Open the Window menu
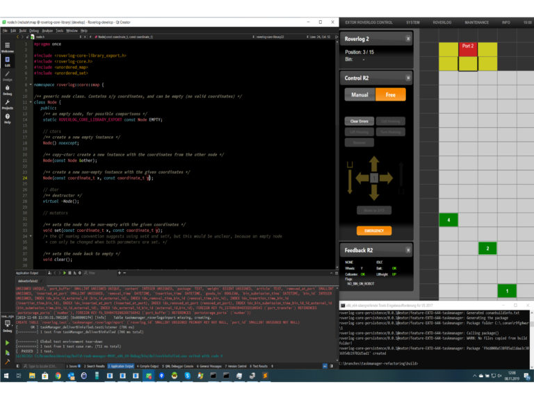 (72, 31)
